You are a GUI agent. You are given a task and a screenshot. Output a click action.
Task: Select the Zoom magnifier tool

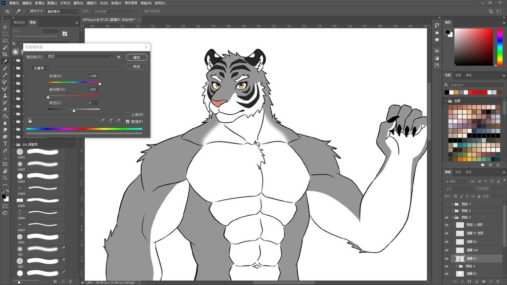pyautogui.click(x=5, y=178)
